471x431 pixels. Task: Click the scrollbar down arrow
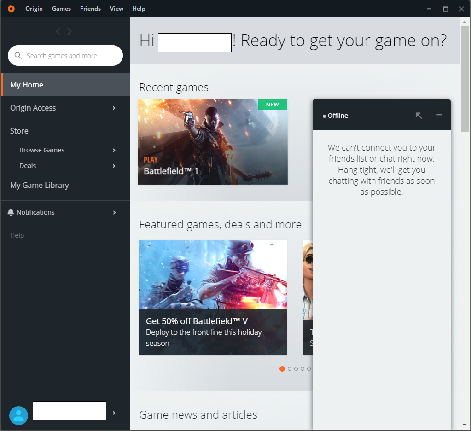(x=465, y=425)
